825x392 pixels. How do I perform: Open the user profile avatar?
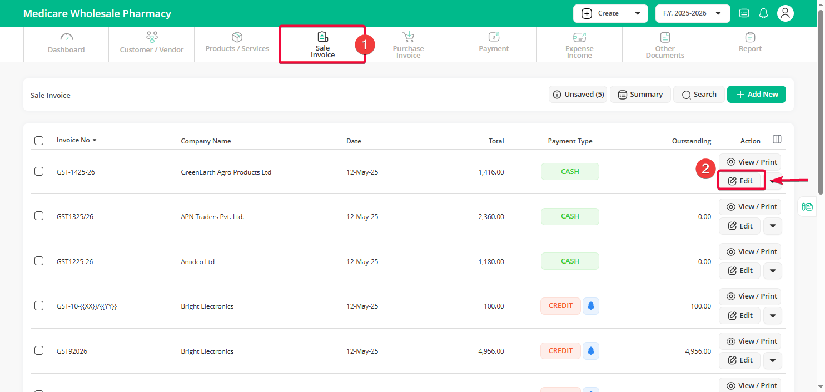(x=785, y=13)
